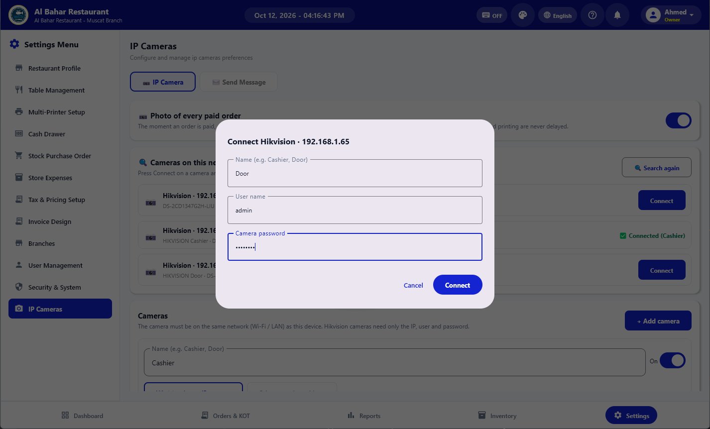Click the Settings button in bottom navigation
The height and width of the screenshot is (429, 710).
coord(631,415)
